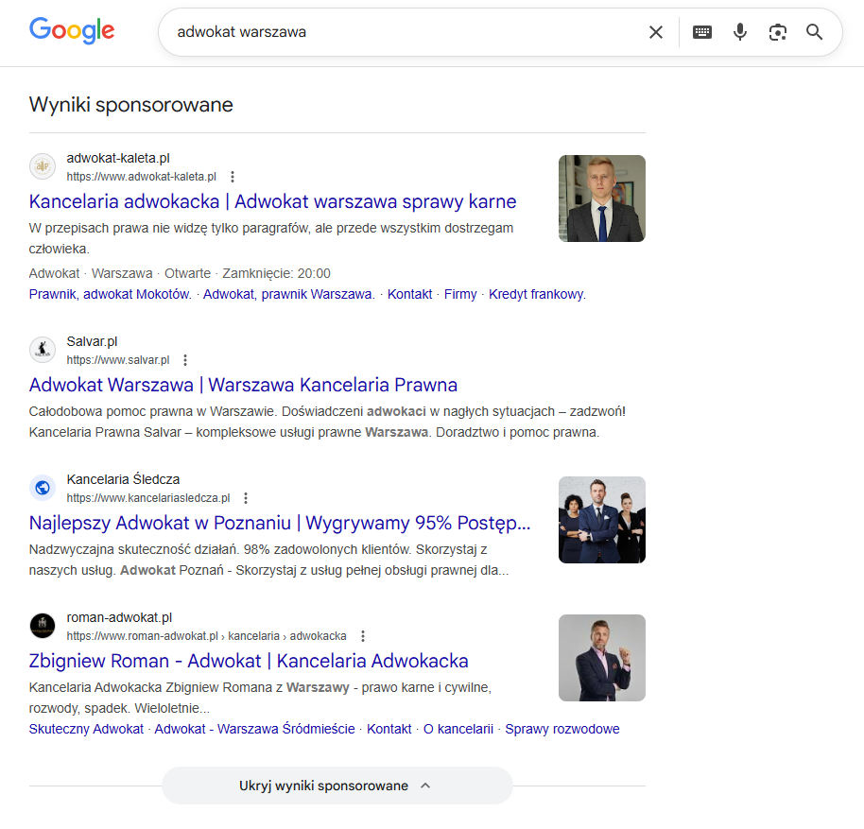Click the Kontakt sitelink under adwokat-kaleta.pl
864x829 pixels.
click(x=409, y=294)
